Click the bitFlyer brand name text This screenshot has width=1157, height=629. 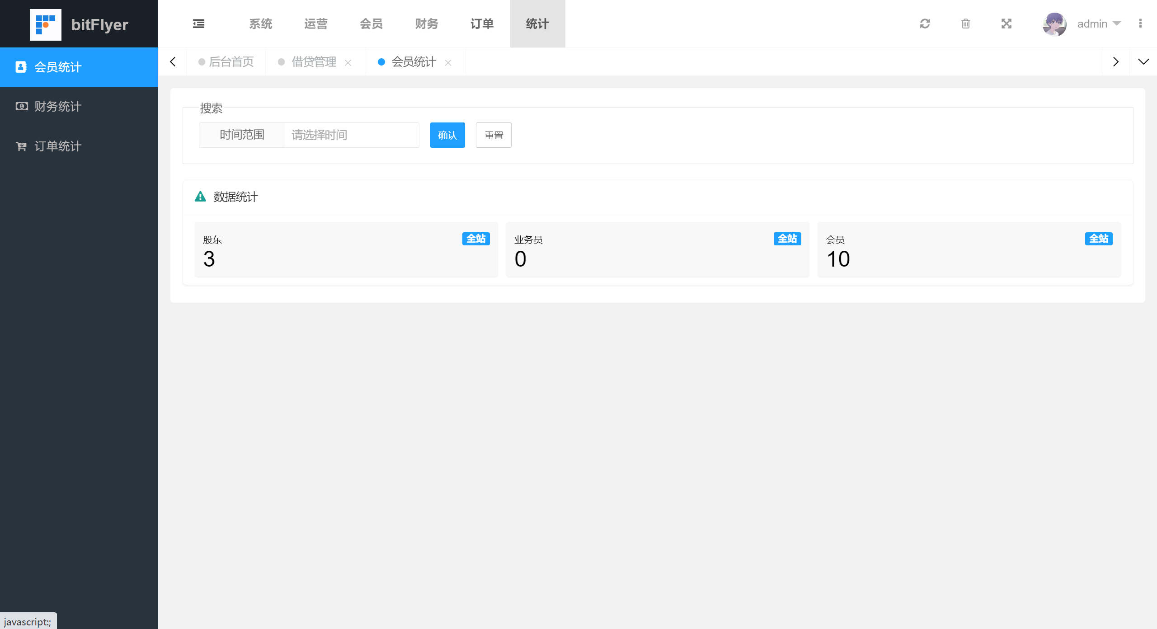tap(99, 25)
